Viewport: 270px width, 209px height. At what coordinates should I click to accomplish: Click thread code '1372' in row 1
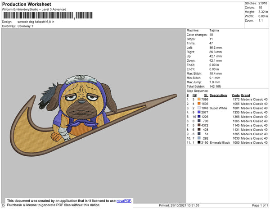(x=236, y=100)
